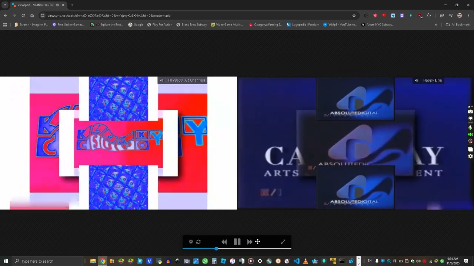Click the Twitch extension icon
Viewport: 474px width, 266px height.
[402, 16]
